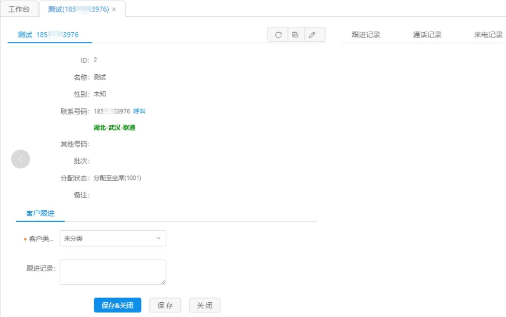Click the name value 测试 in details

100,77
